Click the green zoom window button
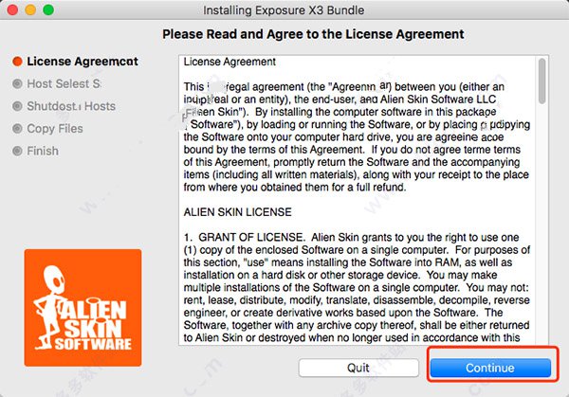Viewport: 569px width, 397px height. pos(48,9)
